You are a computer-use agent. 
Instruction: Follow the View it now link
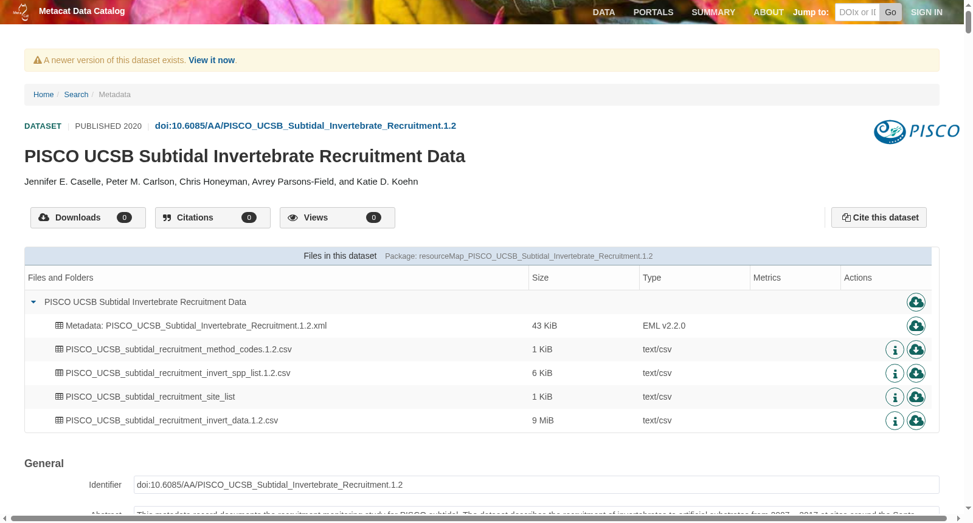[x=212, y=60]
